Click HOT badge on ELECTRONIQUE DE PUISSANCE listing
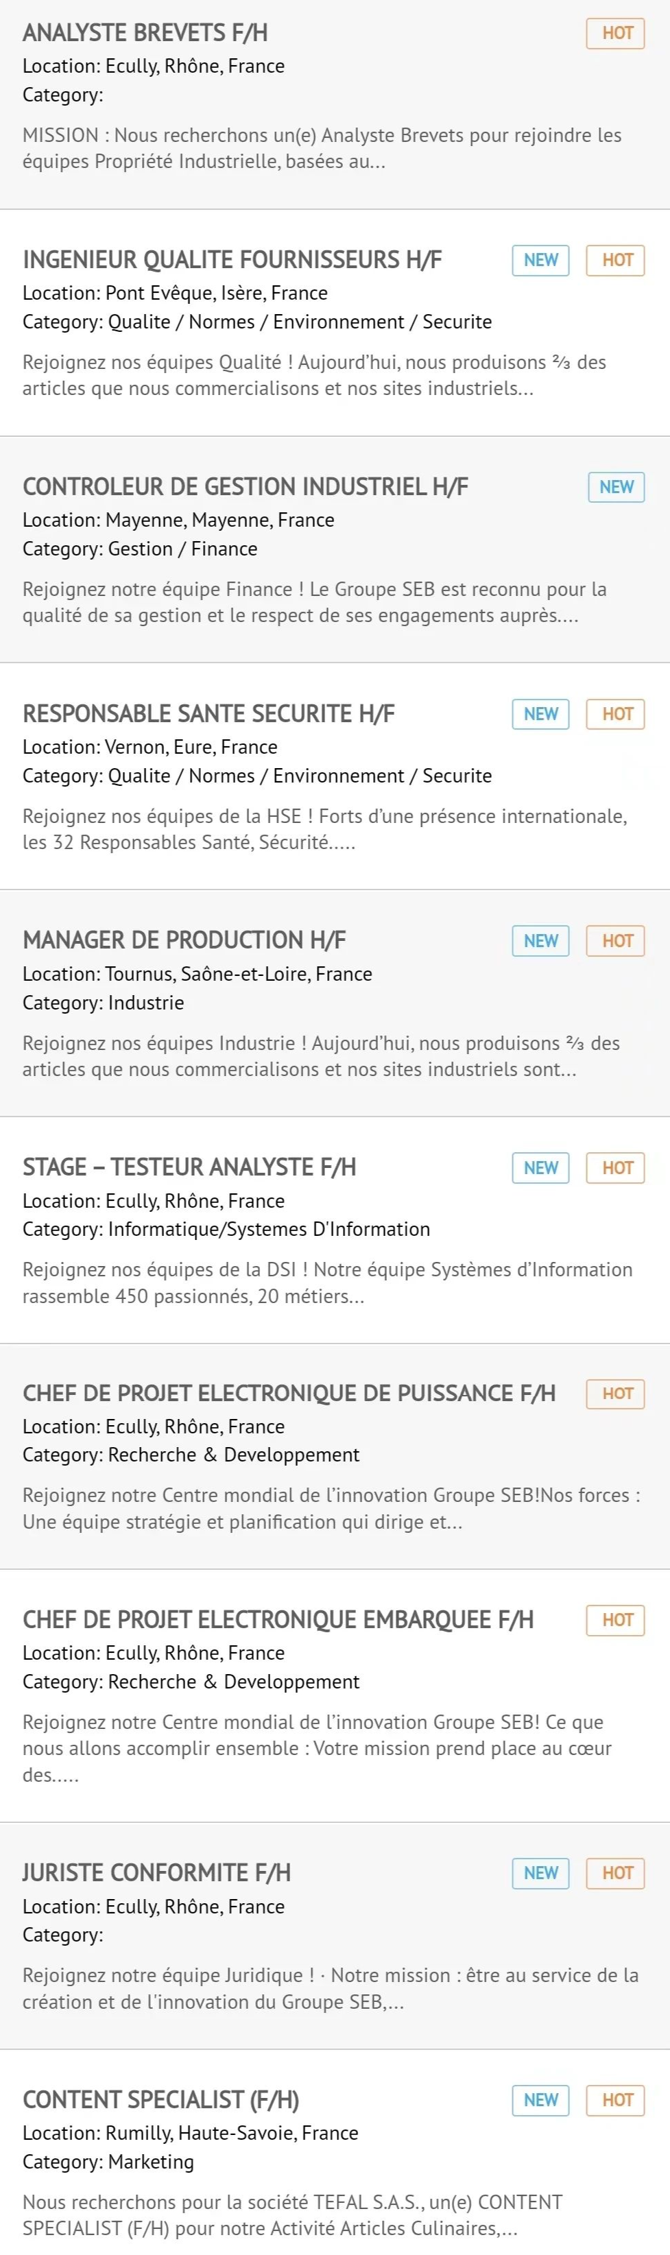The width and height of the screenshot is (670, 2255). (617, 1394)
